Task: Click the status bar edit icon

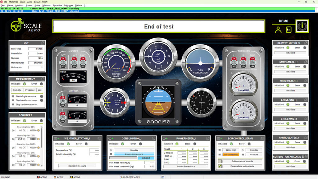Action: coord(163,177)
